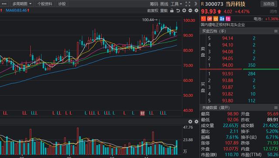Click the blue 融 margin badge
Viewport: 279px width, 158px height.
pos(222,19)
